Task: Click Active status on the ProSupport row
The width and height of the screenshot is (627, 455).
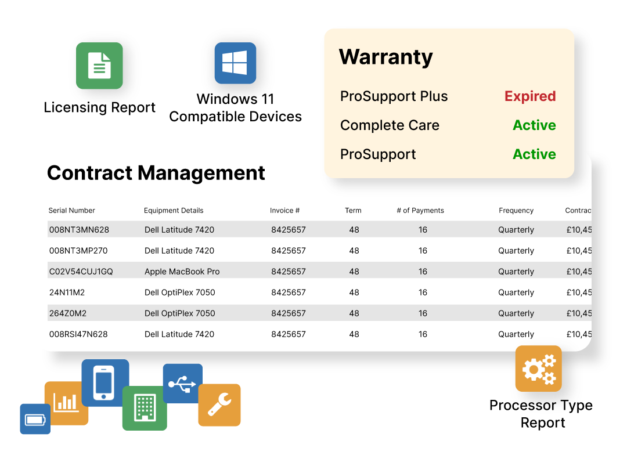Action: click(x=534, y=154)
